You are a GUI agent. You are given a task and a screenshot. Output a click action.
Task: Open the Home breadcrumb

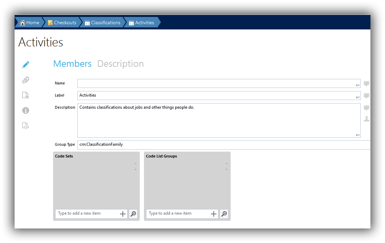(29, 22)
